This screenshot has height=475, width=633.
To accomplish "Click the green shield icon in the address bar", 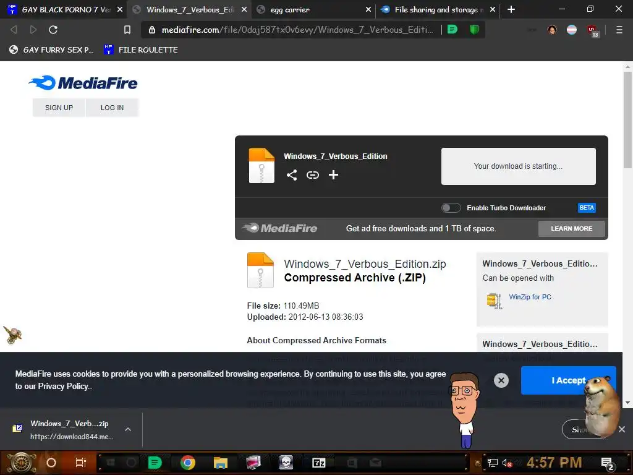I will click(474, 30).
